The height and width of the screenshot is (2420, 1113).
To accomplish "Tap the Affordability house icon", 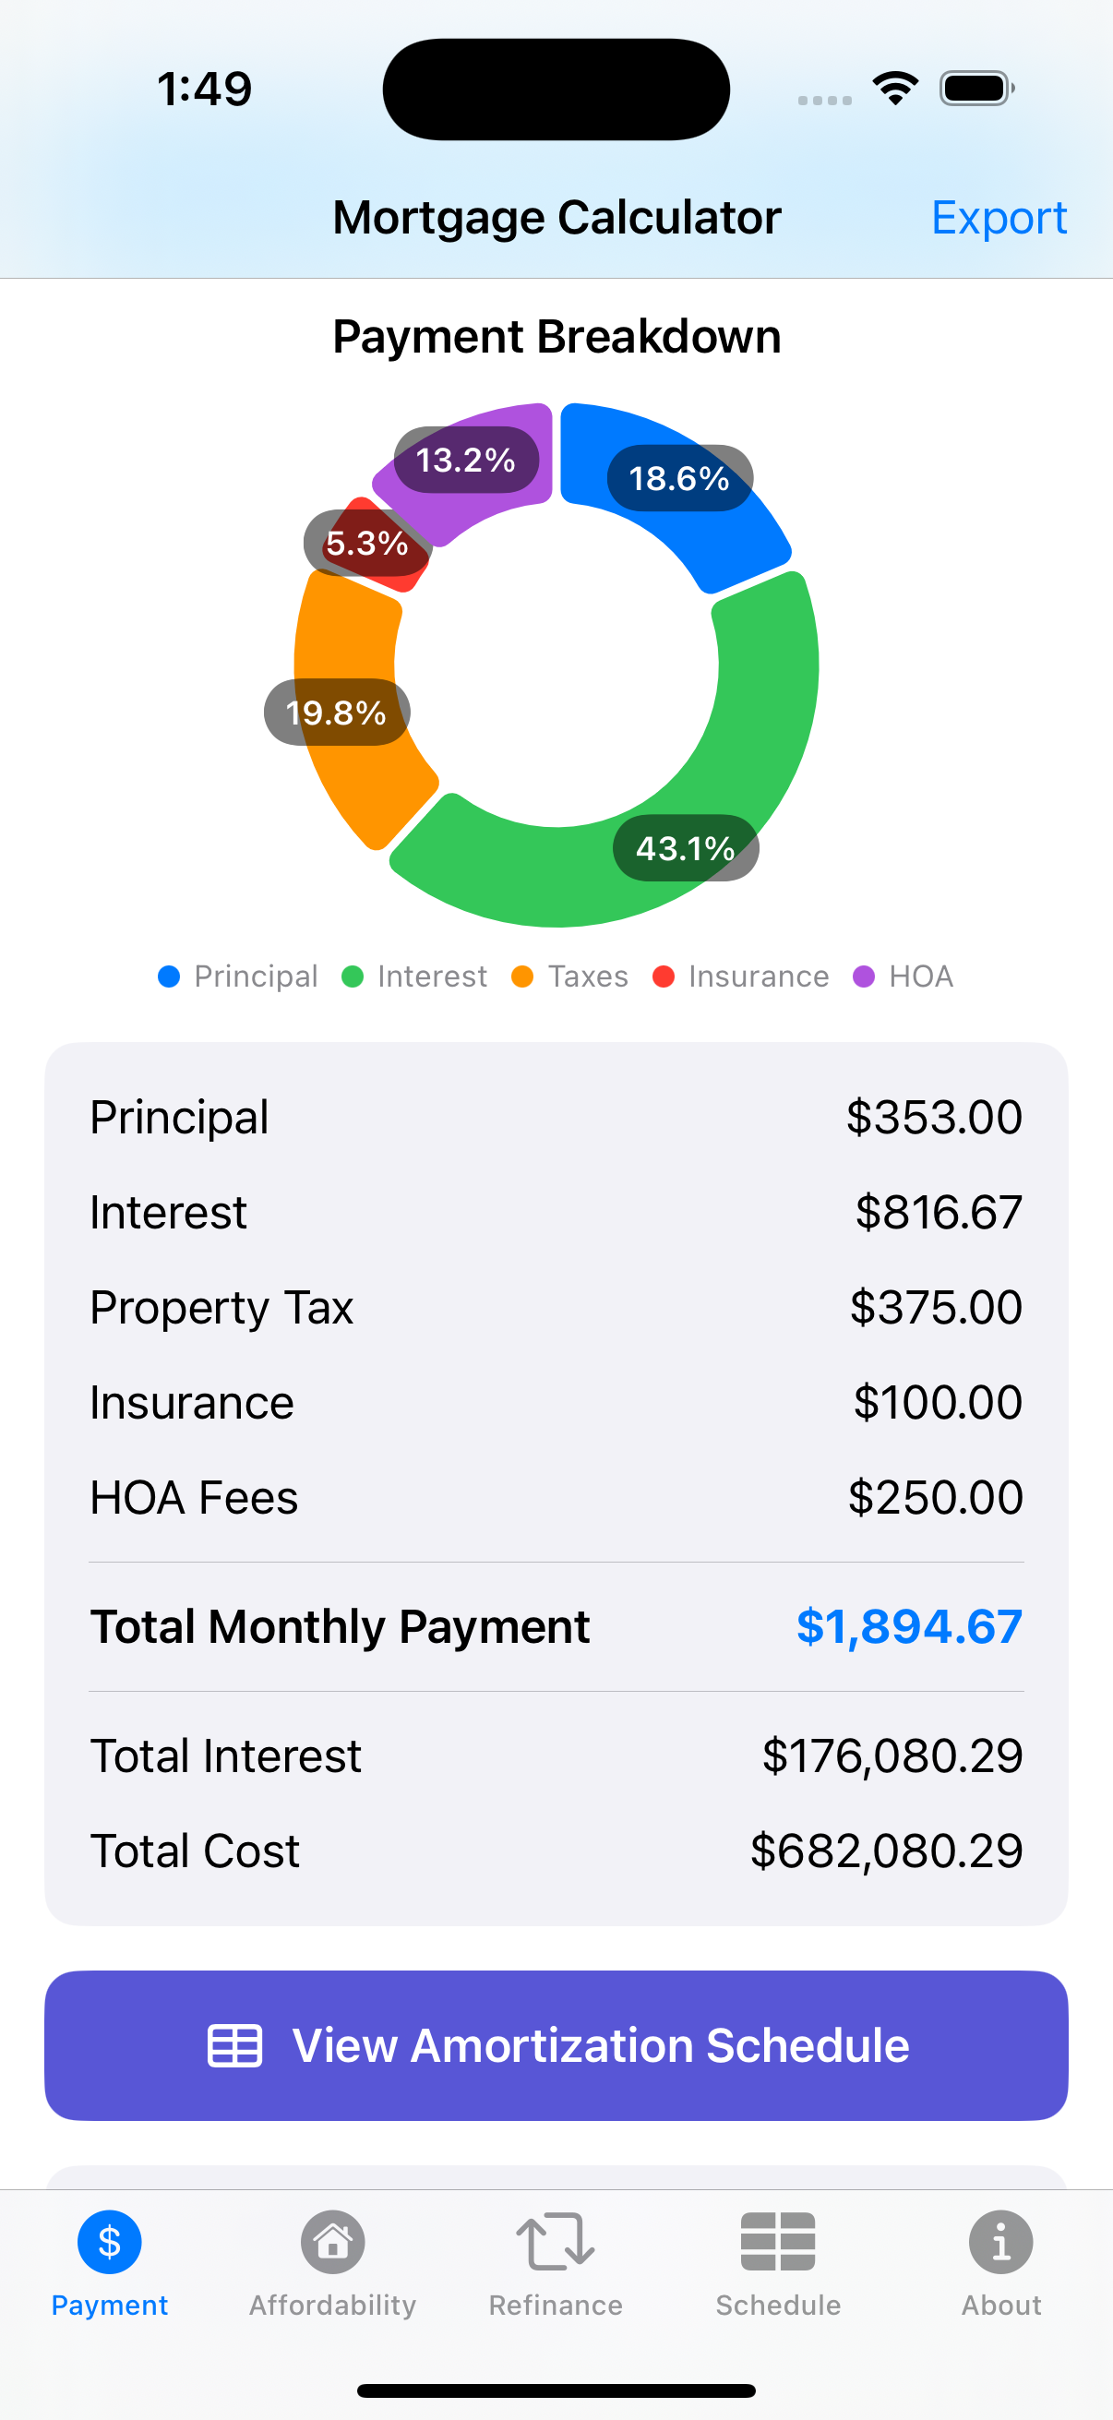I will click(x=332, y=2242).
